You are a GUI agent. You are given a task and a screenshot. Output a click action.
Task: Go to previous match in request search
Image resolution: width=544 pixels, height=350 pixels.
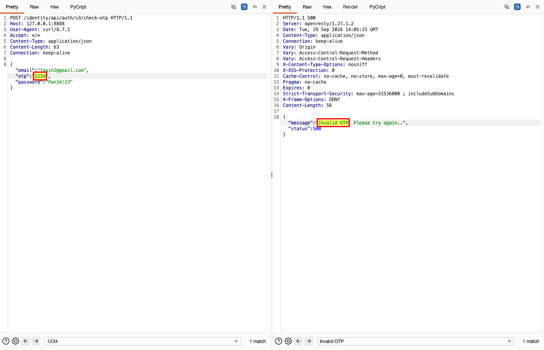coord(26,341)
